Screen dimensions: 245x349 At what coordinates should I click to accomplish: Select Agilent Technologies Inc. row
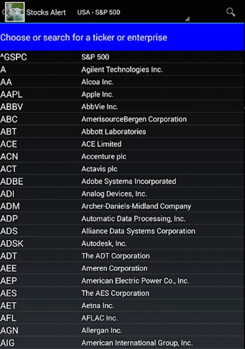click(x=122, y=69)
